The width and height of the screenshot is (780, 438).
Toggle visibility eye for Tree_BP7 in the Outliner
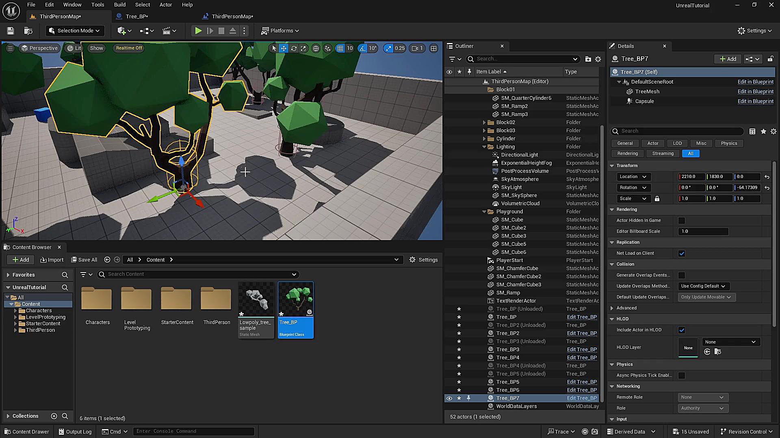point(449,398)
